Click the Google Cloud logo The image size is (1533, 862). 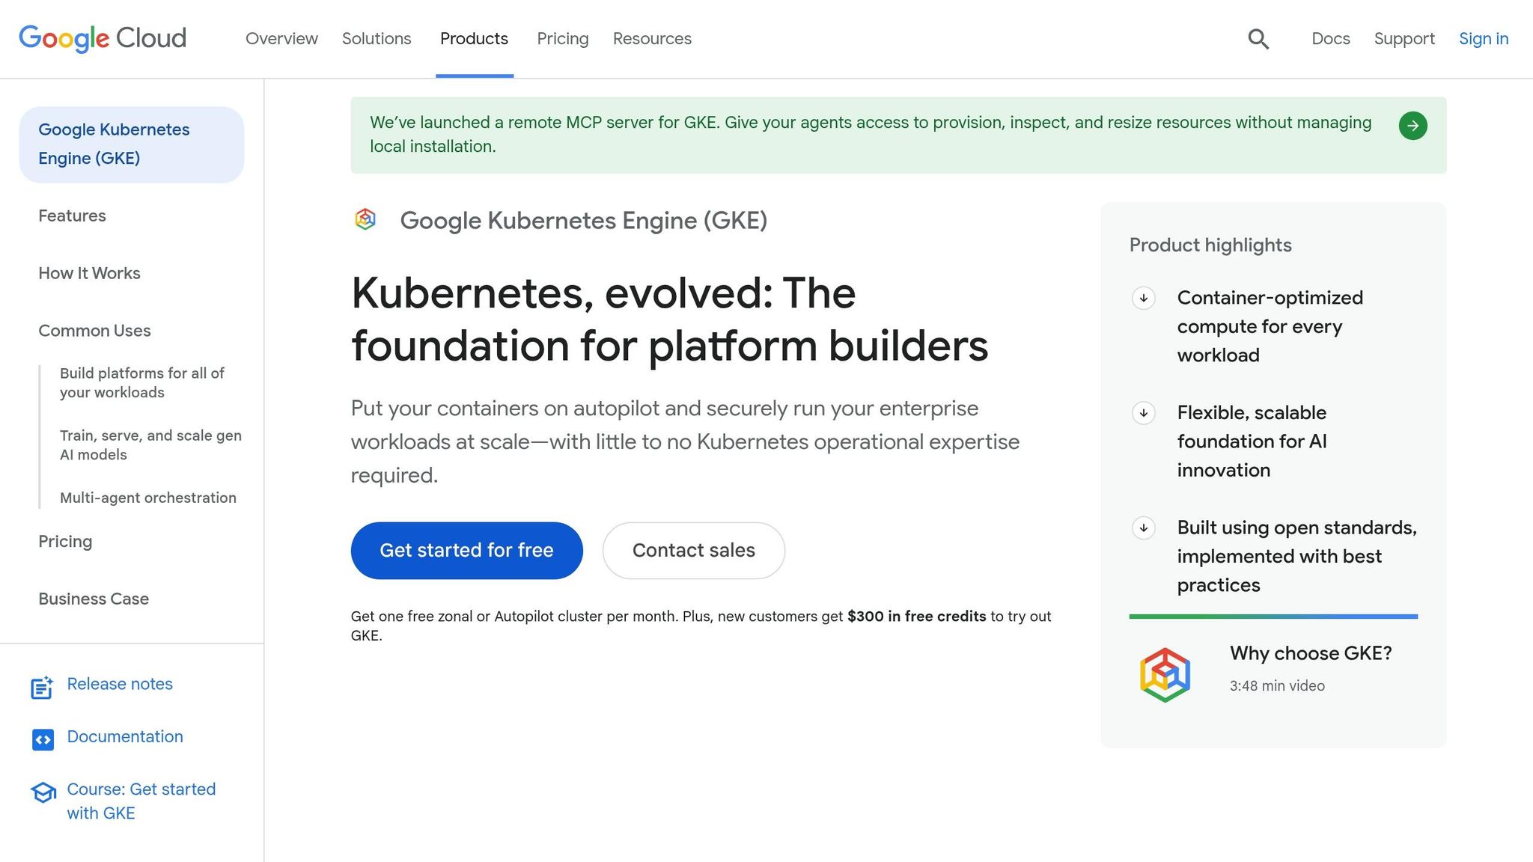[x=103, y=38]
